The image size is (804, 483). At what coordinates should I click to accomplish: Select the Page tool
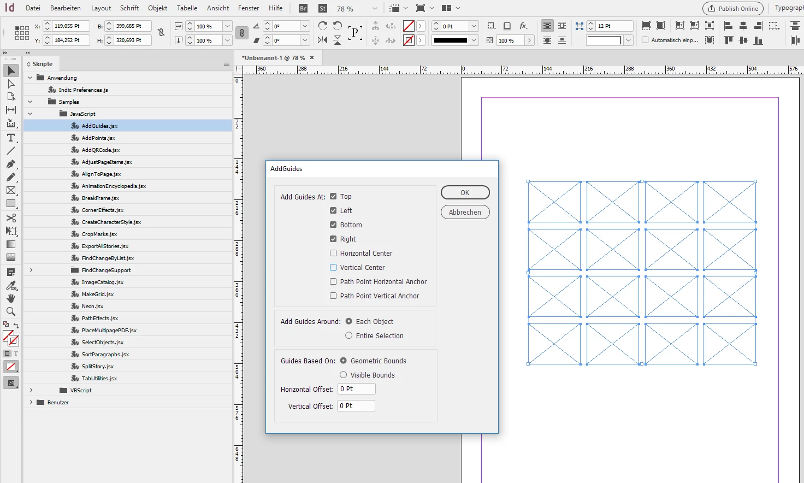(x=11, y=97)
